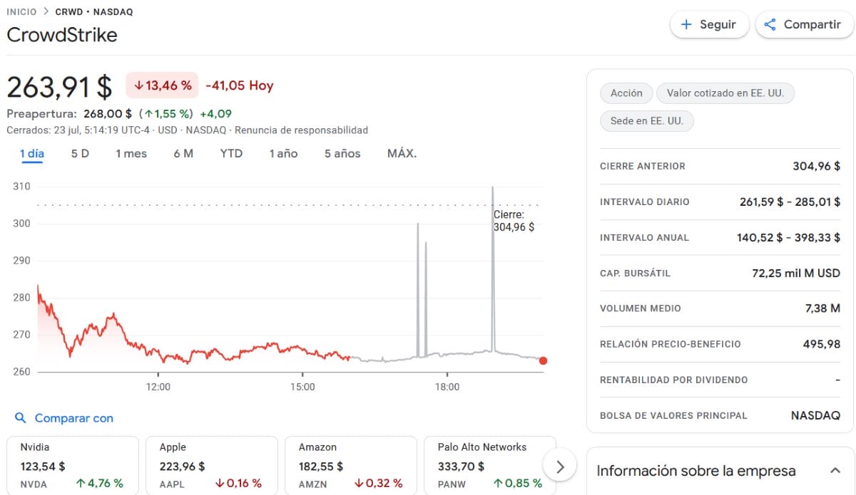Click the red current-price dot on chart
Image resolution: width=856 pixels, height=495 pixels.
click(x=544, y=360)
